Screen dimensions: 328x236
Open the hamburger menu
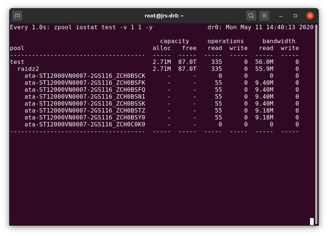coord(264,16)
